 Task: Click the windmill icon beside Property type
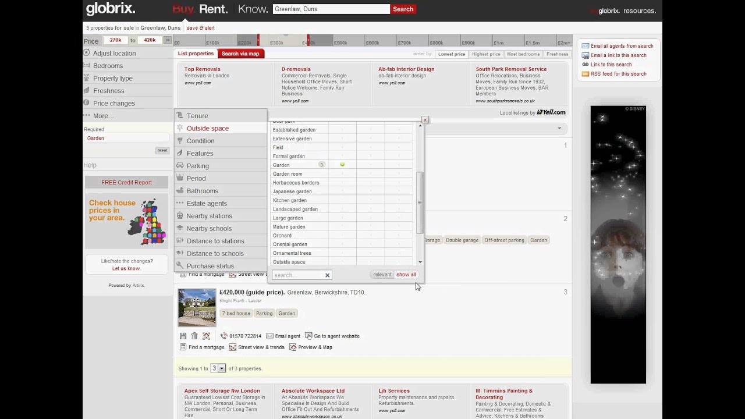[x=87, y=78]
